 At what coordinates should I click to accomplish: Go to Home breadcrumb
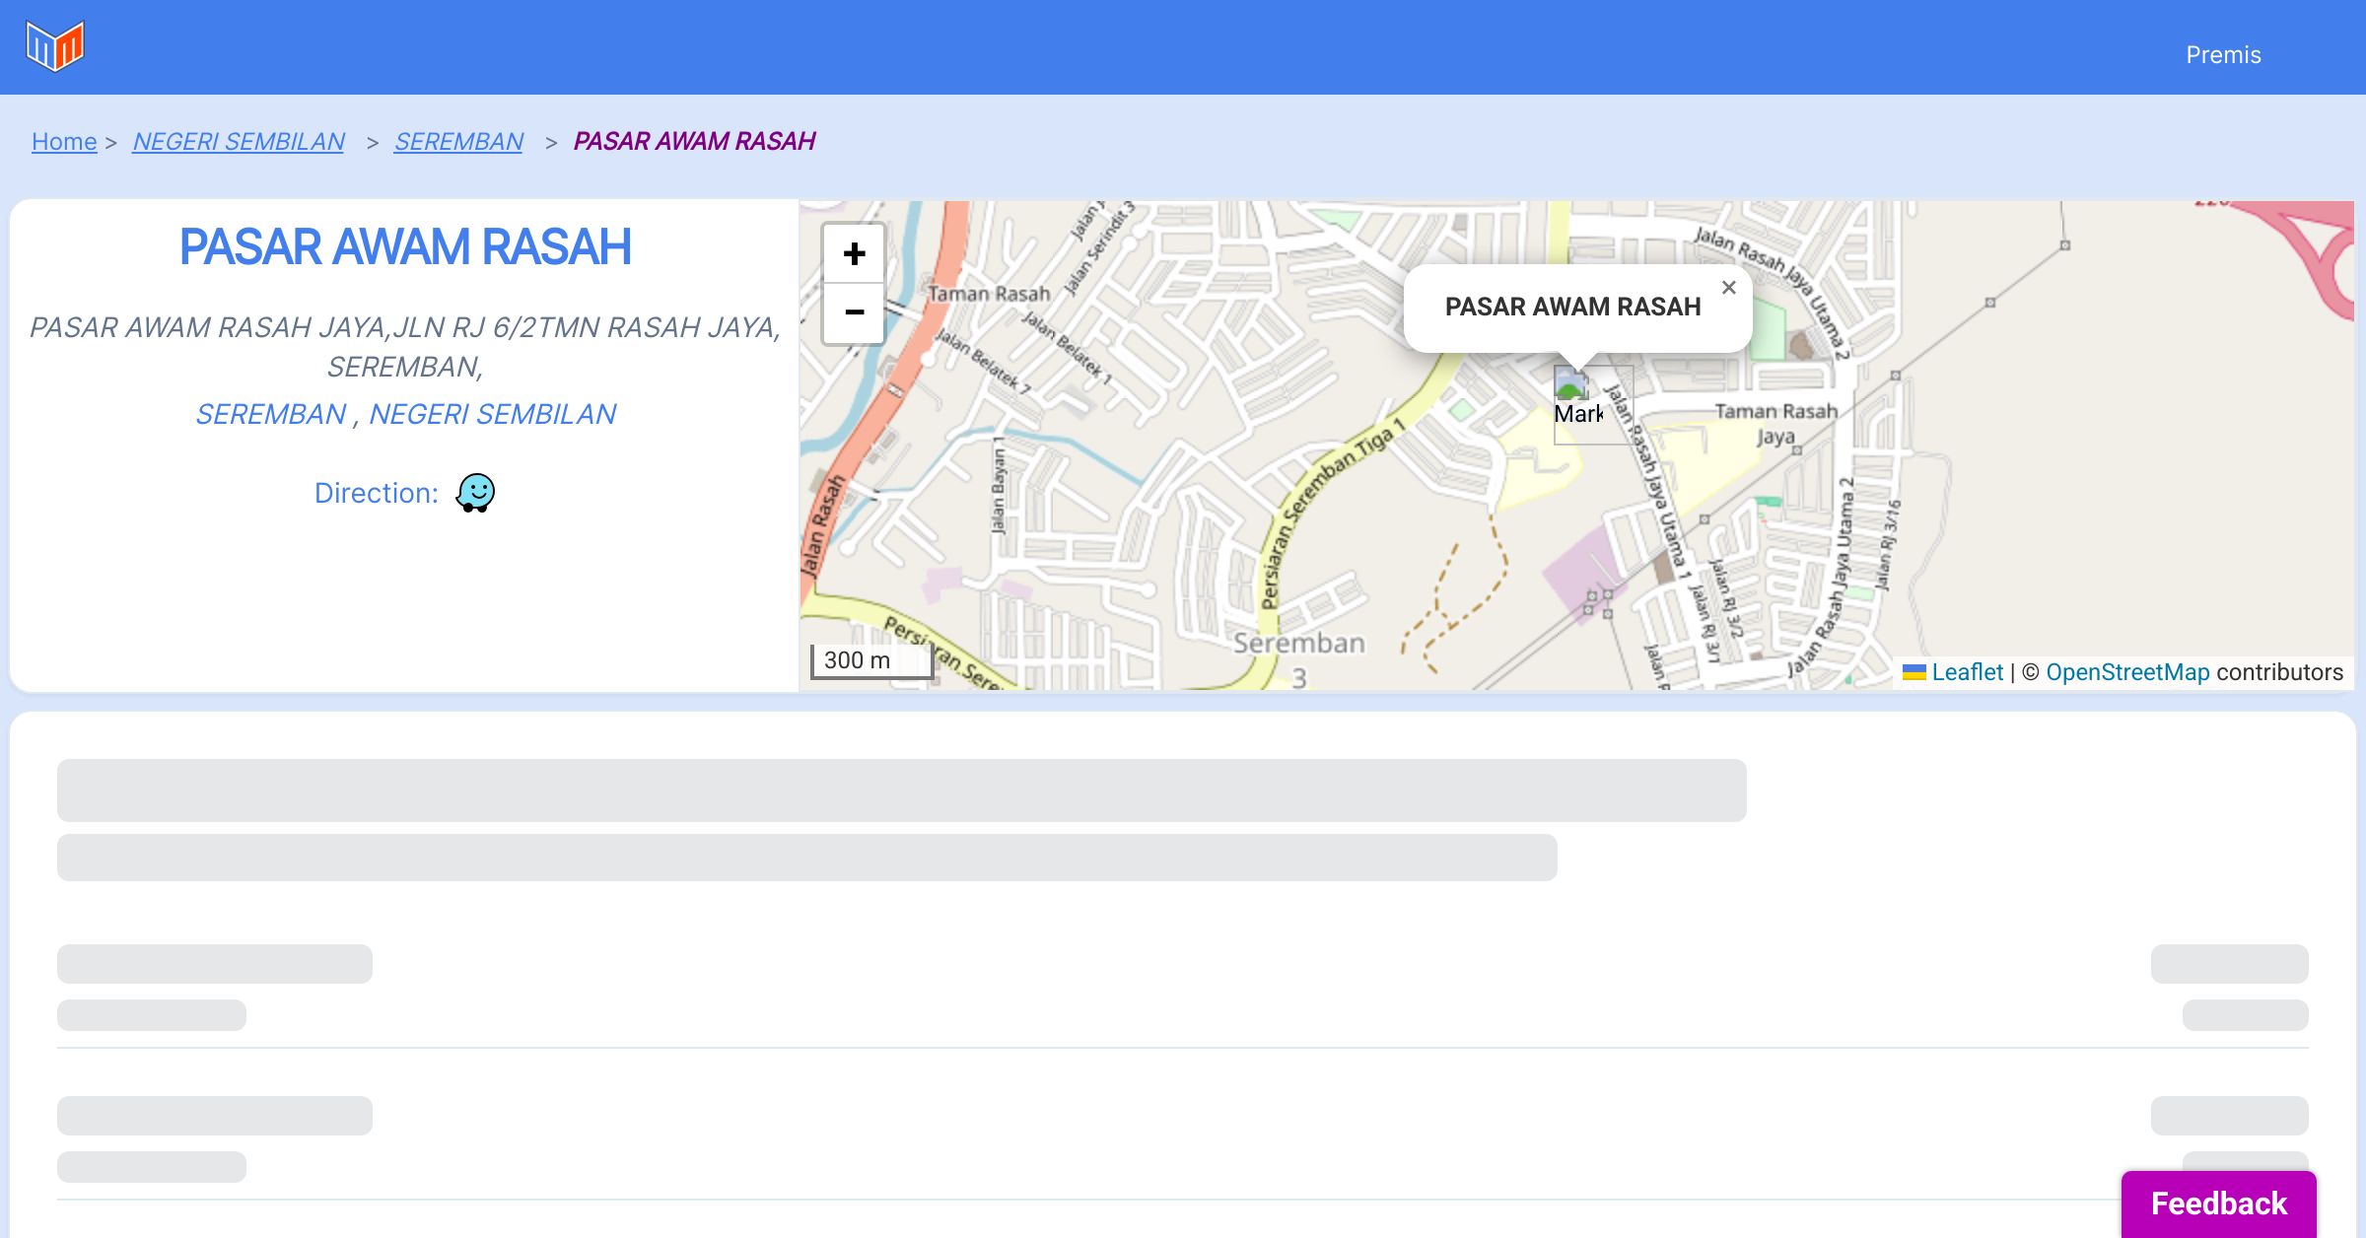pos(64,142)
